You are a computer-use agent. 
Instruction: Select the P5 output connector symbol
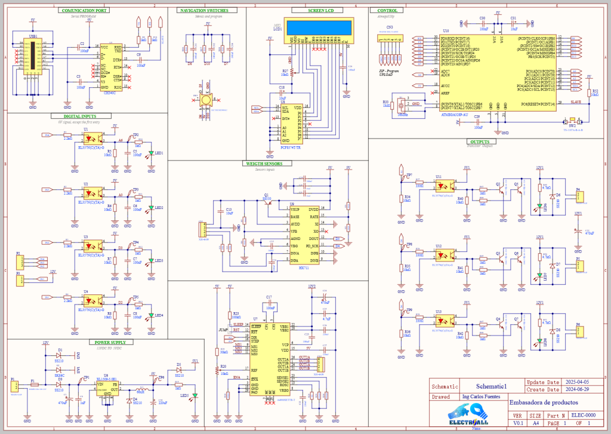(579, 266)
